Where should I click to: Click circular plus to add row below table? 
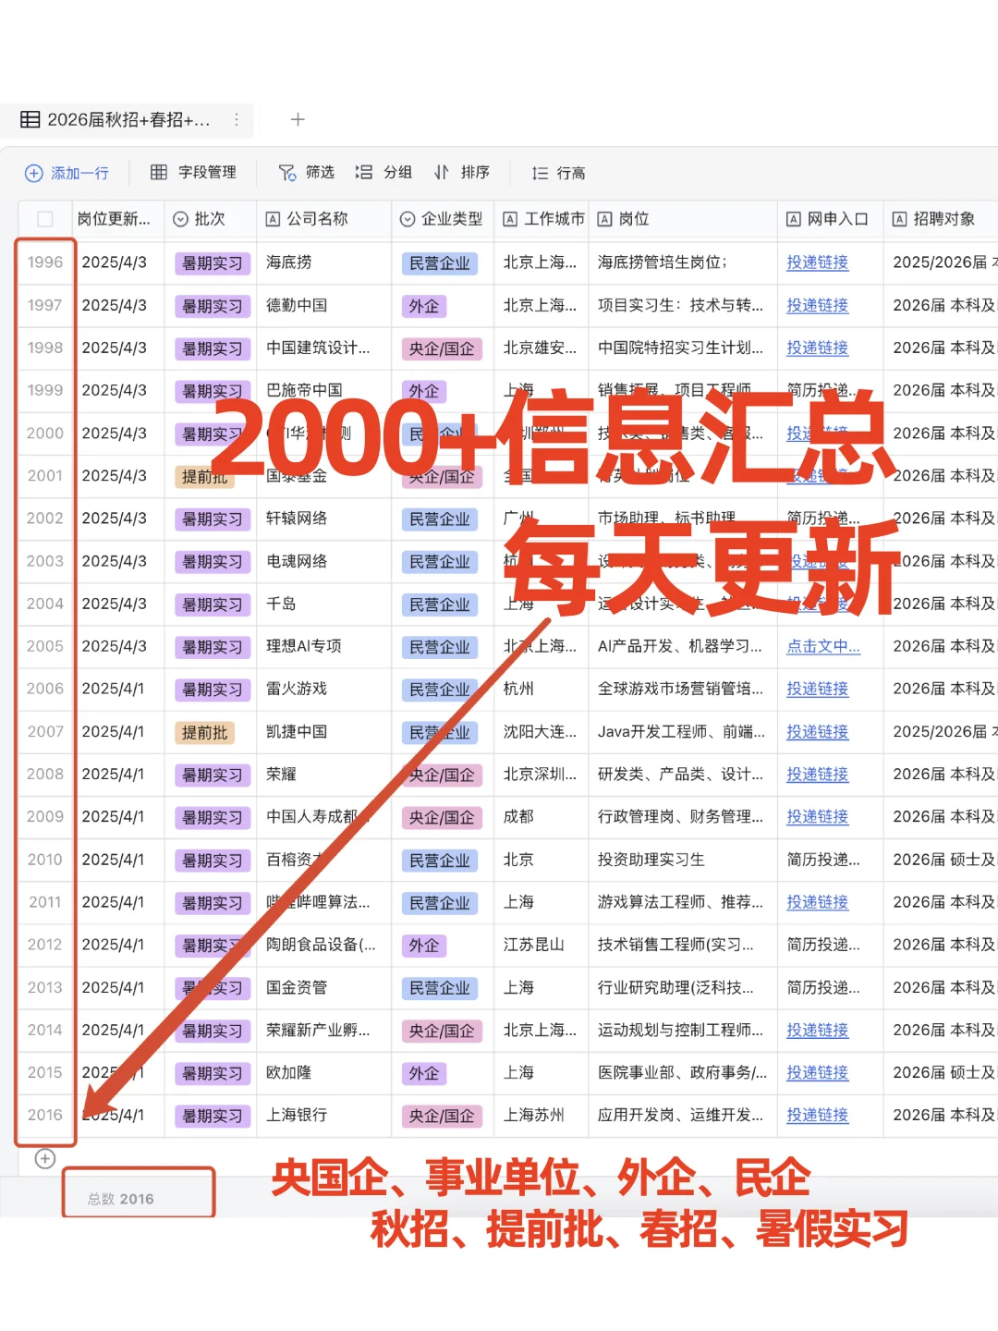pyautogui.click(x=44, y=1158)
